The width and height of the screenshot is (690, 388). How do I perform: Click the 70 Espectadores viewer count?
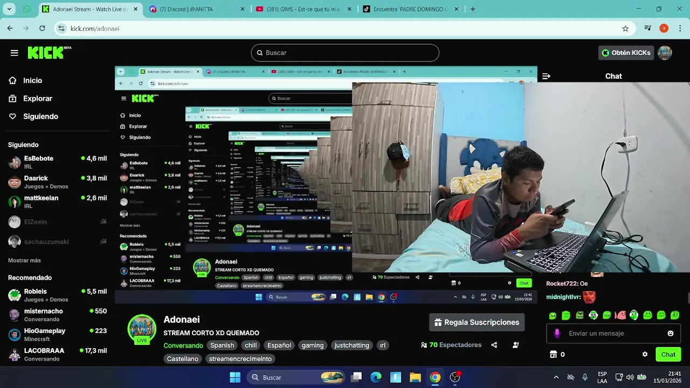(x=451, y=345)
